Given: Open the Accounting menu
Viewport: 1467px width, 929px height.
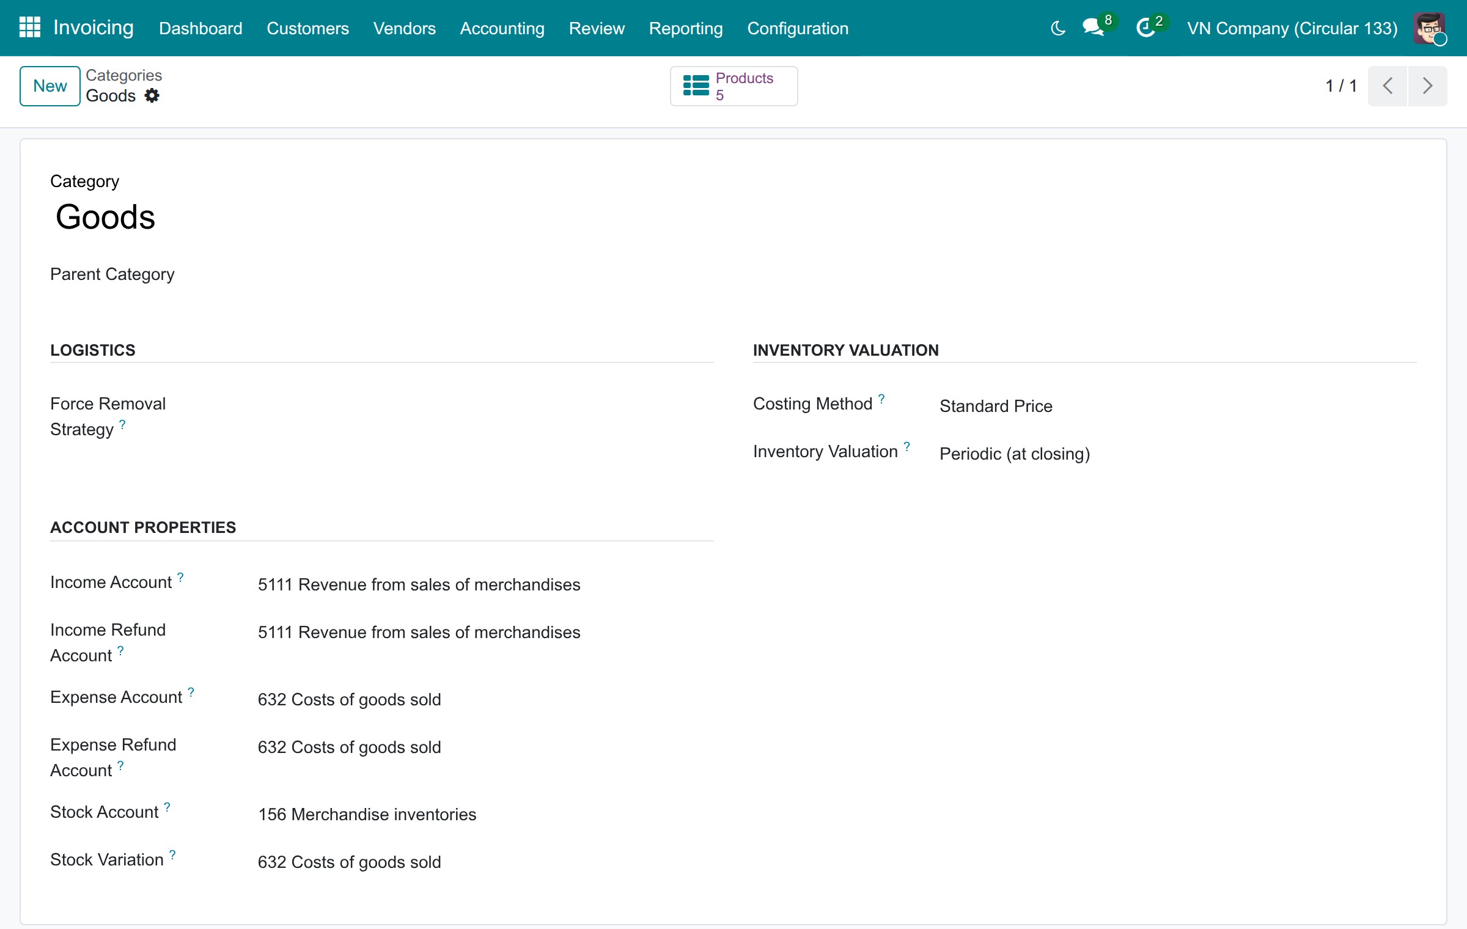Looking at the screenshot, I should (x=502, y=28).
